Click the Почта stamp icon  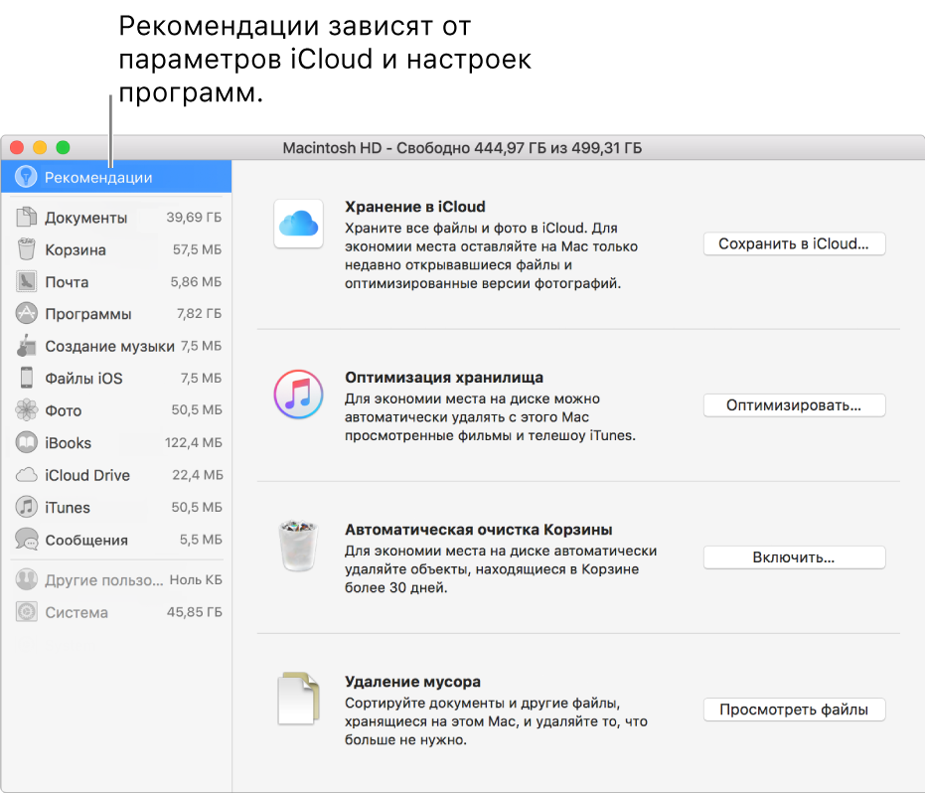(x=26, y=282)
